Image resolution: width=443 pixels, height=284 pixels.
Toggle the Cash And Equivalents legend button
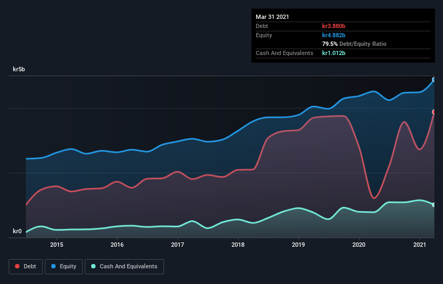pos(124,267)
